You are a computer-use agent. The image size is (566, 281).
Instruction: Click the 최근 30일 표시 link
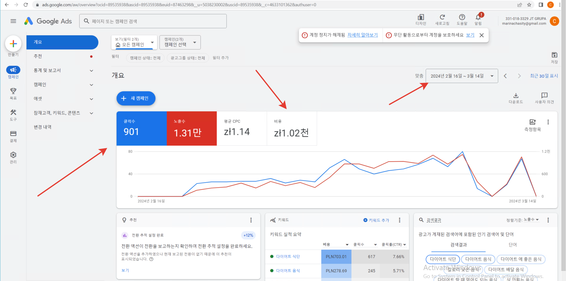(544, 76)
